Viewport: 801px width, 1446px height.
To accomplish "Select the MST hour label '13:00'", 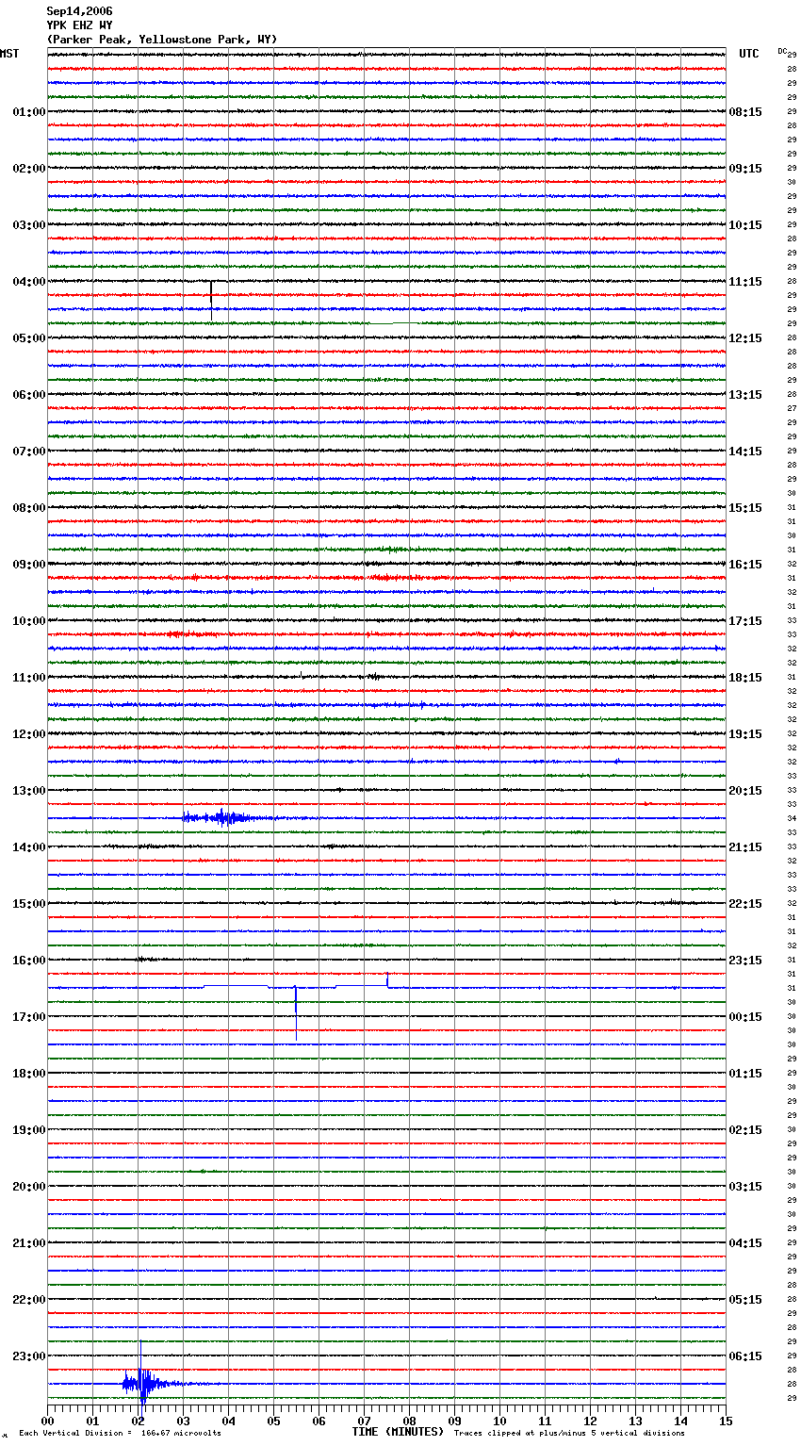I will coord(29,791).
